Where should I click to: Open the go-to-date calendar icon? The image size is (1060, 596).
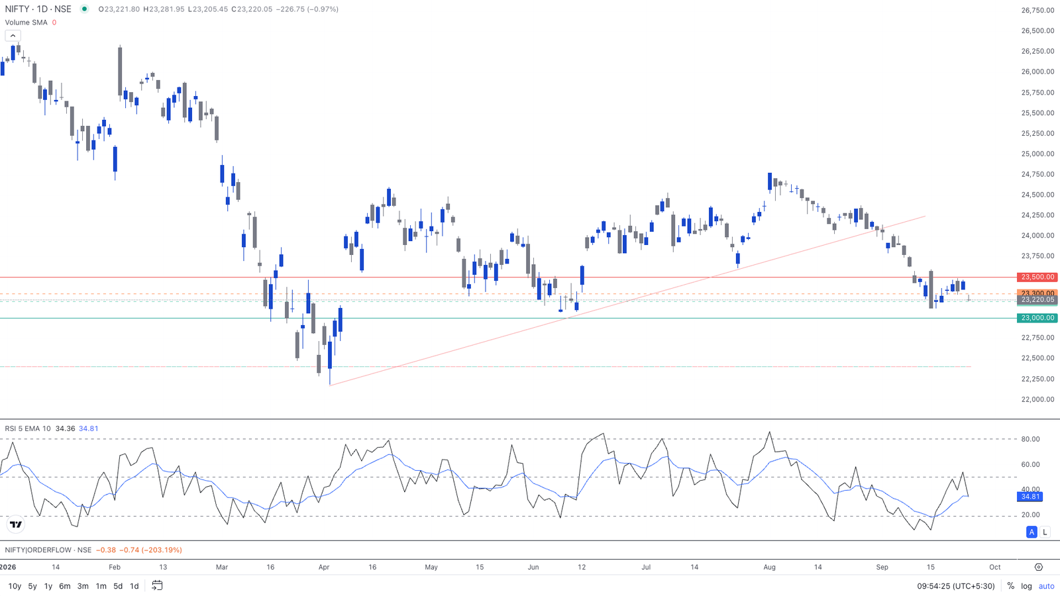click(x=157, y=585)
